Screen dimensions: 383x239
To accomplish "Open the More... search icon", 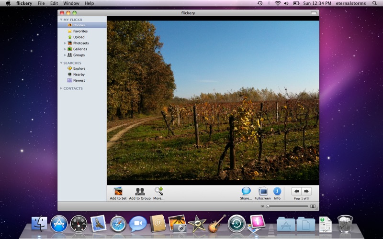I will click(158, 191).
